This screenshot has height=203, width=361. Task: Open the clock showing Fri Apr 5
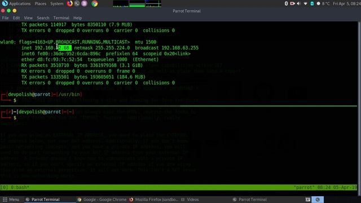(x=347, y=4)
